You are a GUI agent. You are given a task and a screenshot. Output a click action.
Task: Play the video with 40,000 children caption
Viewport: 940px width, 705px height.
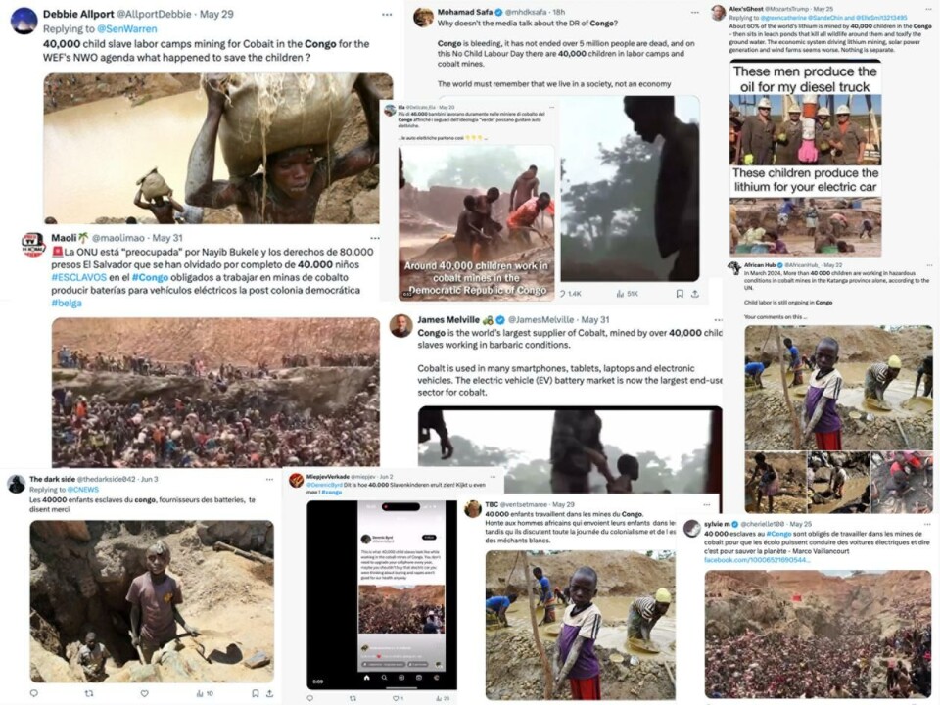477,222
